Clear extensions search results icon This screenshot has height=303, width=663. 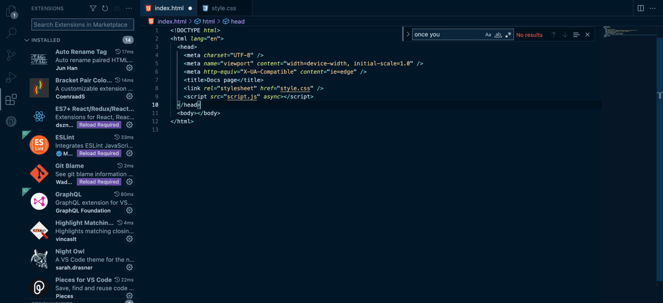click(x=117, y=8)
